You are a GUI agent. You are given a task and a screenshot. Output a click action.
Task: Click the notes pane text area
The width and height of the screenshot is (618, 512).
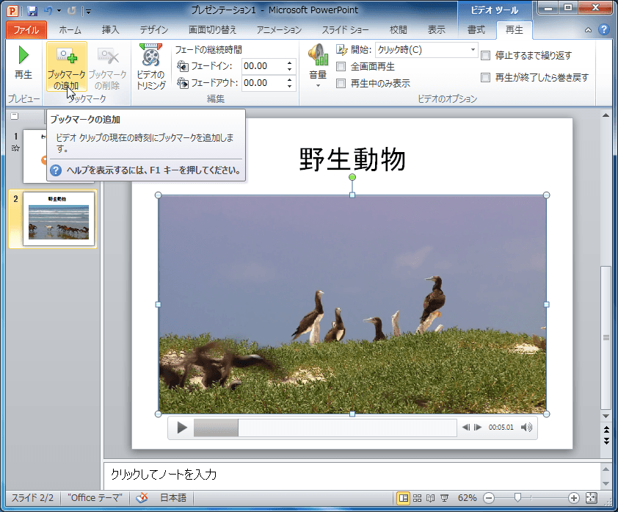point(352,475)
